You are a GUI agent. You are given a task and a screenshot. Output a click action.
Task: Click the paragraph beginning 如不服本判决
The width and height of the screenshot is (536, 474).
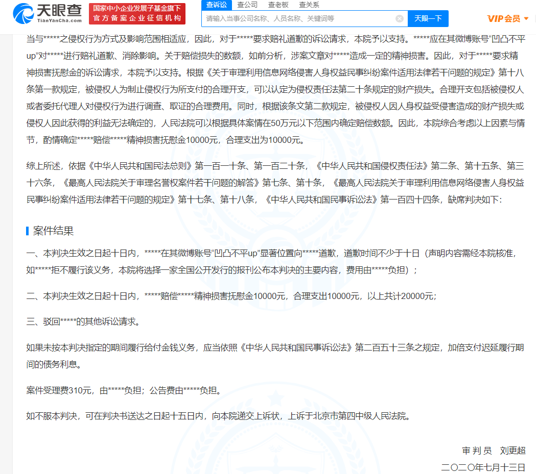click(219, 416)
